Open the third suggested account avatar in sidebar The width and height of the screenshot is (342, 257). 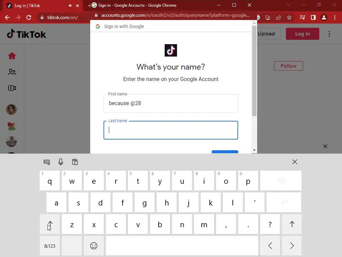pyautogui.click(x=11, y=142)
